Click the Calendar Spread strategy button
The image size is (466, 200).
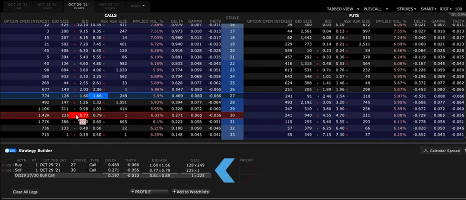[441, 151]
